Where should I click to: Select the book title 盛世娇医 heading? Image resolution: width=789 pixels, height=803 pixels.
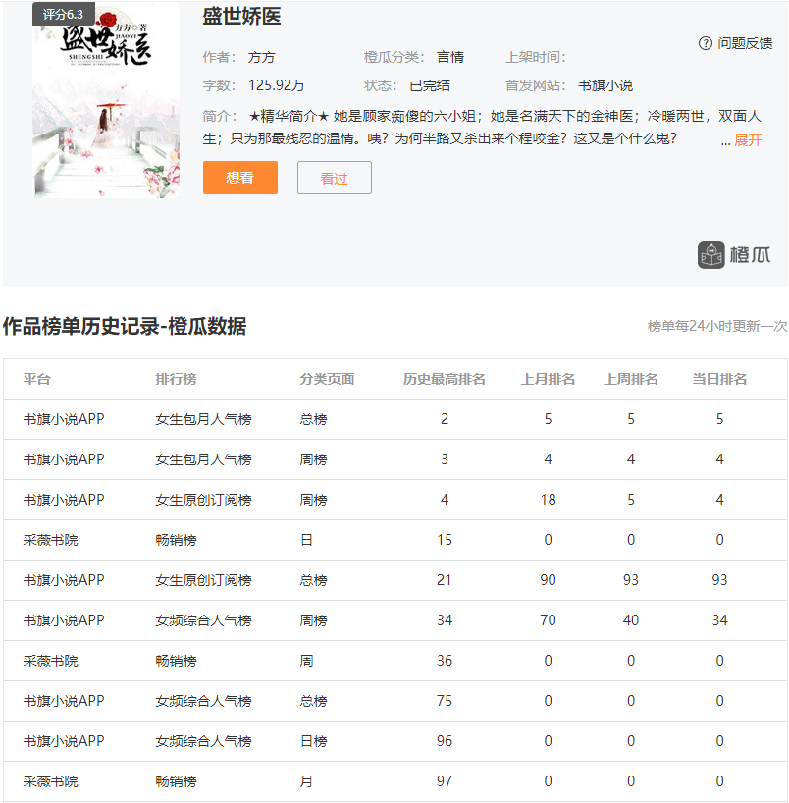[241, 17]
